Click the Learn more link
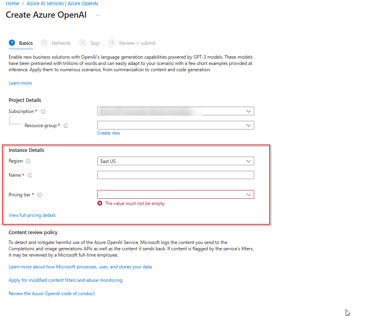Image resolution: width=376 pixels, height=316 pixels. point(20,83)
